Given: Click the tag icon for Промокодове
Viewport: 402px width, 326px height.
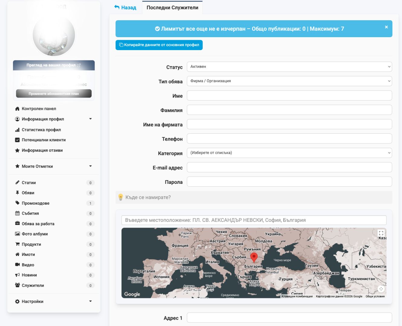Looking at the screenshot, I should point(18,203).
